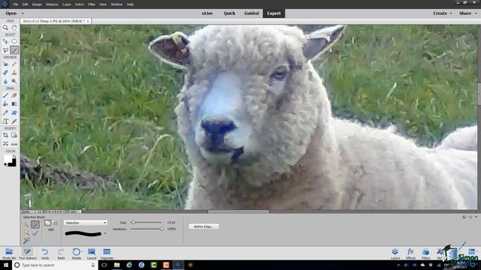Adjust the brush Size slider
Image resolution: width=481 pixels, height=270 pixels.
point(147,223)
